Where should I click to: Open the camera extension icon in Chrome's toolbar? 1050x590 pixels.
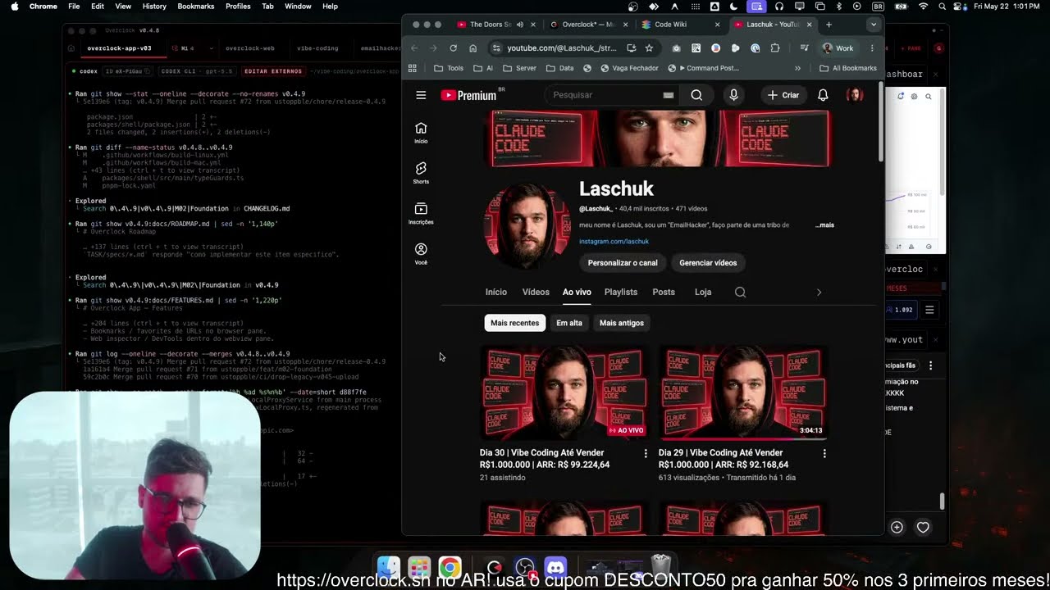(676, 48)
